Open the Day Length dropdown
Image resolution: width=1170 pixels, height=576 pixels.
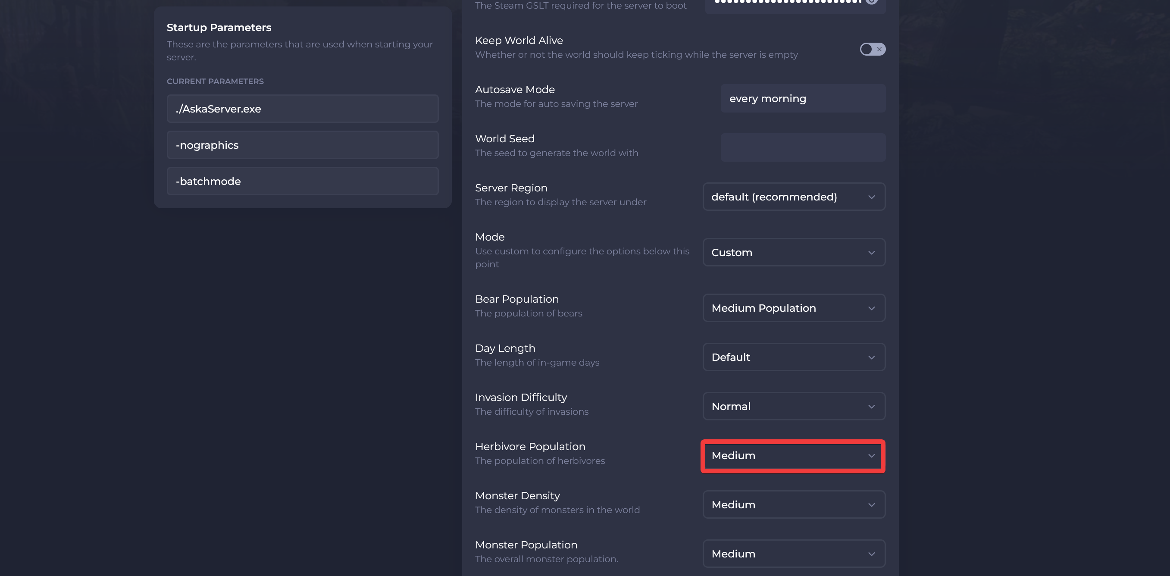pos(794,357)
